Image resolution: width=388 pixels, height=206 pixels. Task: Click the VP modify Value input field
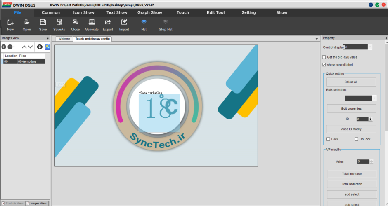tap(362, 162)
